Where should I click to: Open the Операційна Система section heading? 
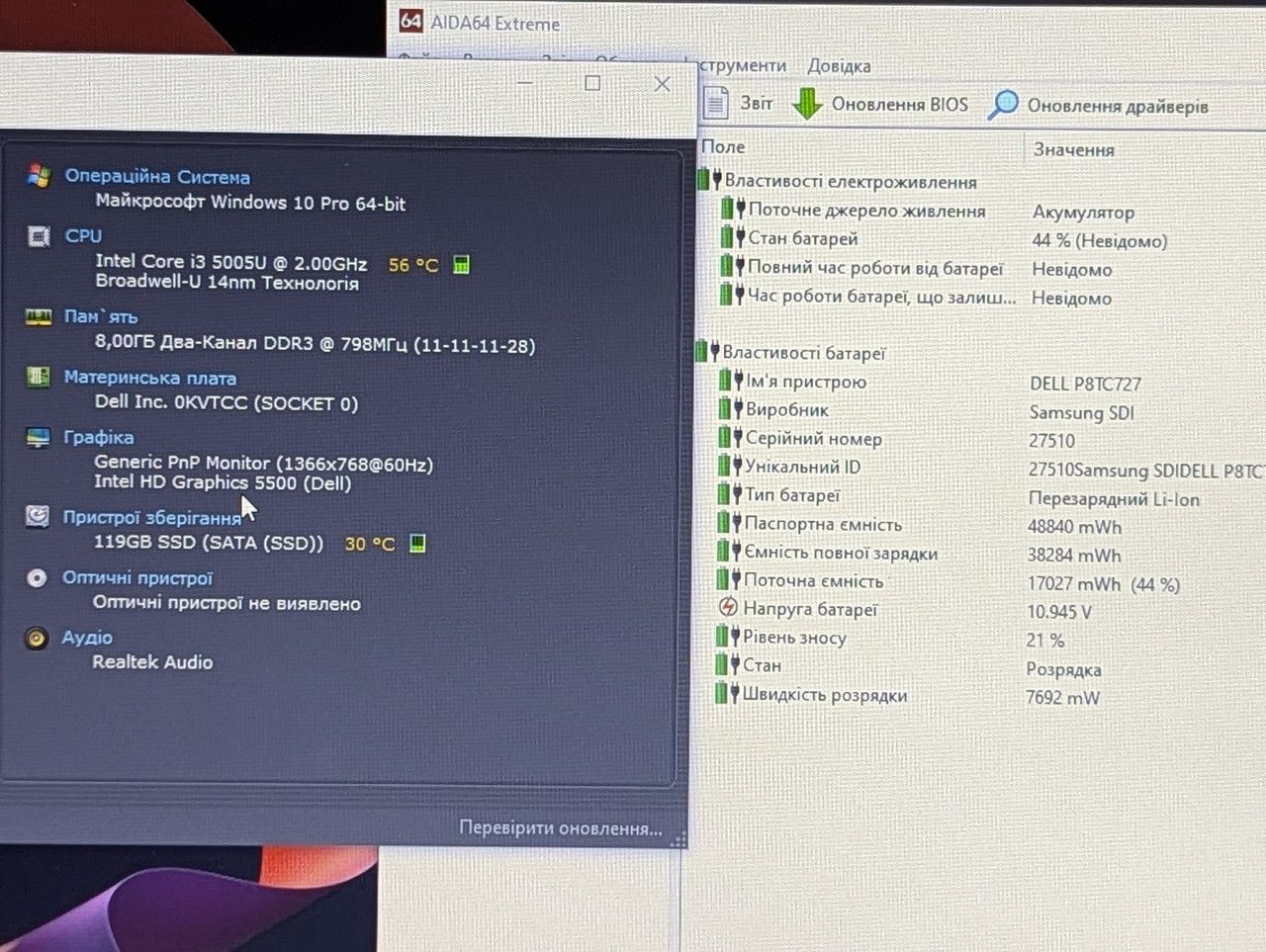coord(157,177)
